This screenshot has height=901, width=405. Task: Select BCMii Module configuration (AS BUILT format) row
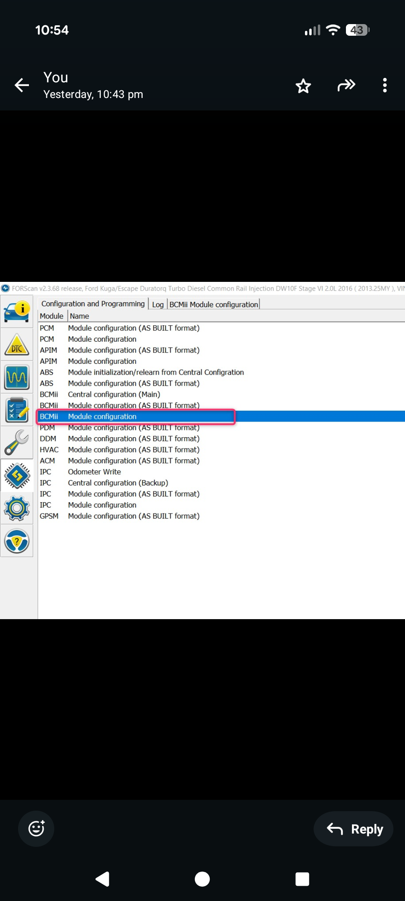coord(221,406)
